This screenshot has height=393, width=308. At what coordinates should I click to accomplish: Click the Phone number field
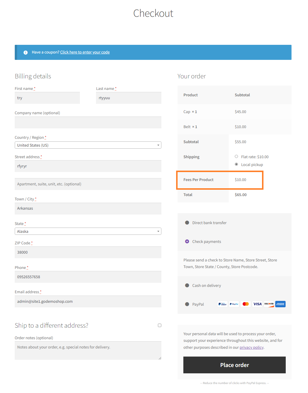pyautogui.click(x=88, y=277)
